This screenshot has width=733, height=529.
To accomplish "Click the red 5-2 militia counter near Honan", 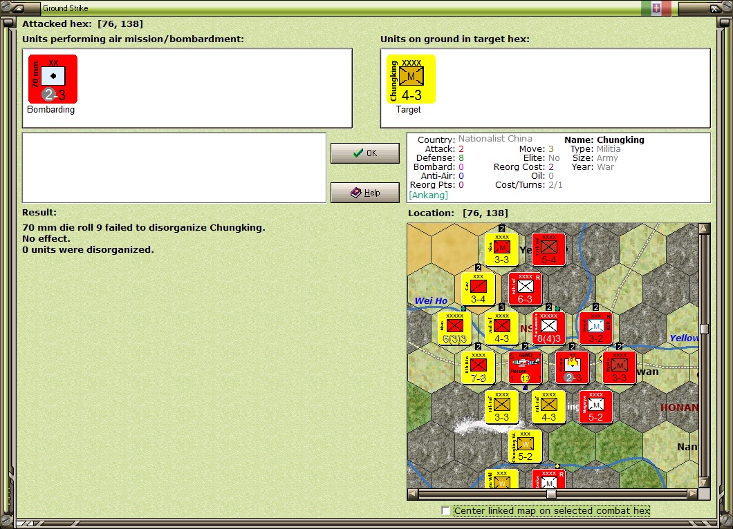I will point(595,407).
